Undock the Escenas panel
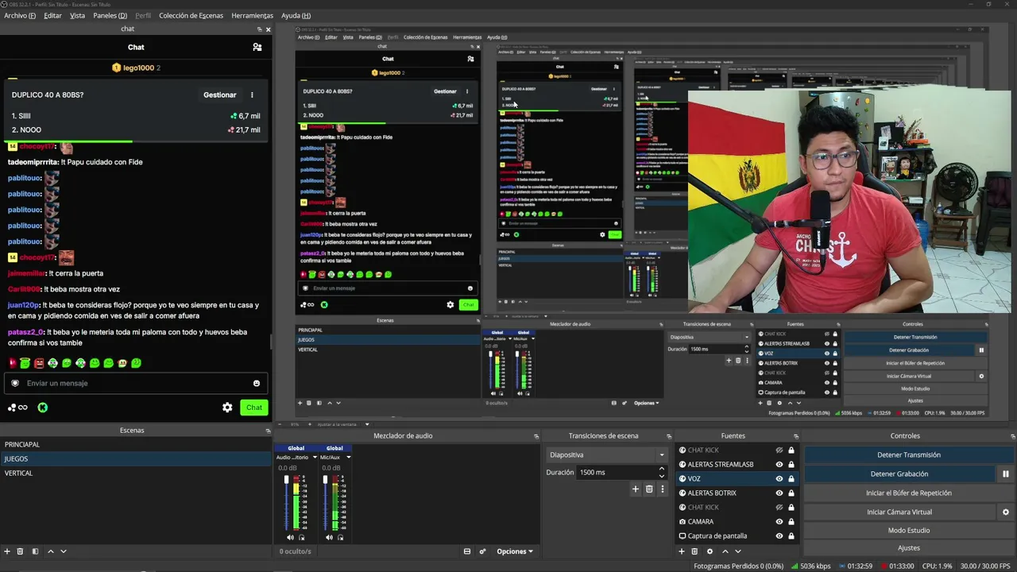This screenshot has height=572, width=1017. (268, 431)
